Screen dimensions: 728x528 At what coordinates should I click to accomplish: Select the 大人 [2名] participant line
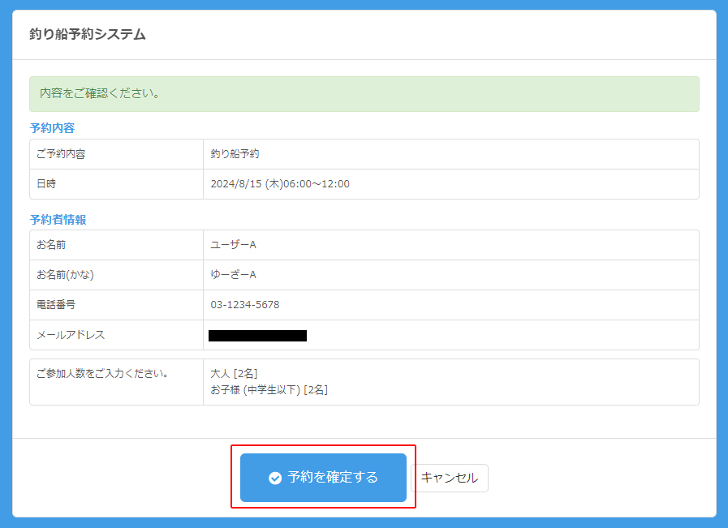(x=234, y=374)
